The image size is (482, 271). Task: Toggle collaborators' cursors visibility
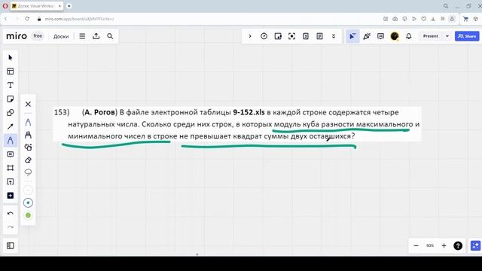(x=352, y=36)
